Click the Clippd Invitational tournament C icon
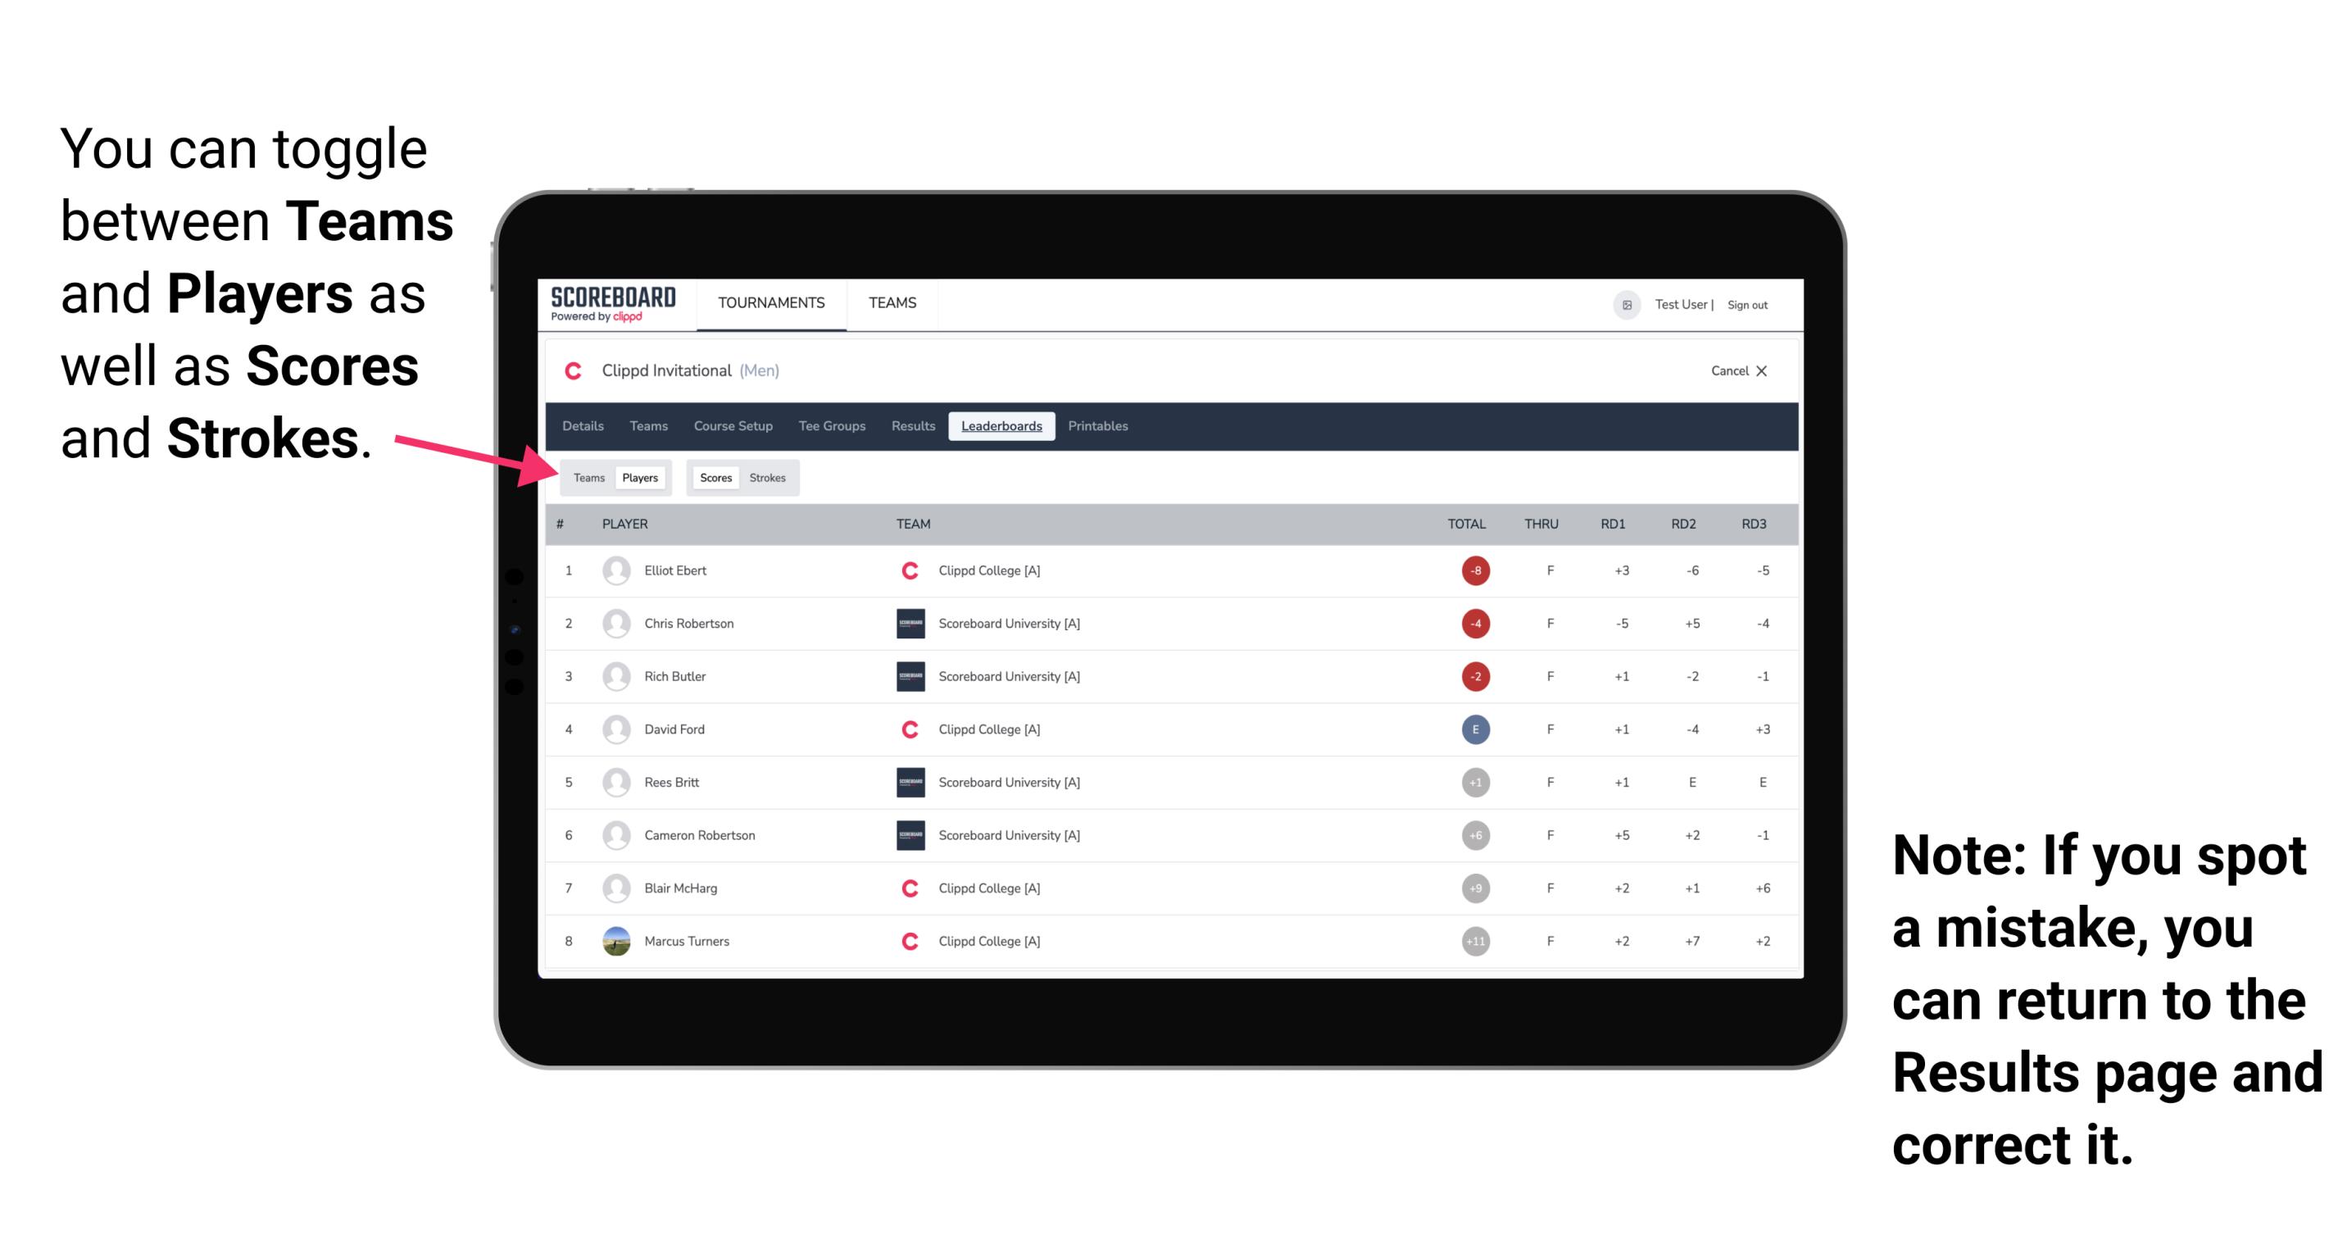 point(576,372)
